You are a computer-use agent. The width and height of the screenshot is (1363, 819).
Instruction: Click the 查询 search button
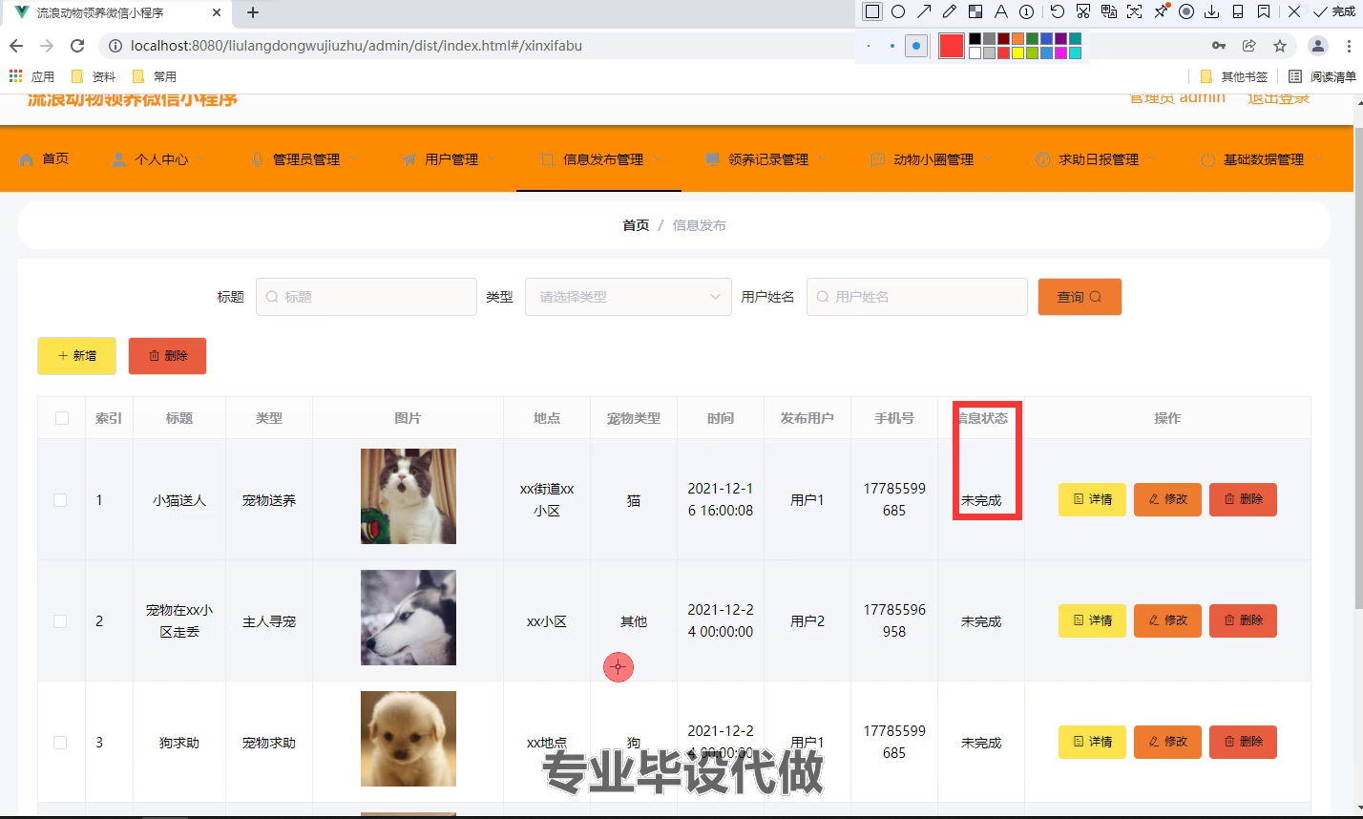click(1080, 297)
